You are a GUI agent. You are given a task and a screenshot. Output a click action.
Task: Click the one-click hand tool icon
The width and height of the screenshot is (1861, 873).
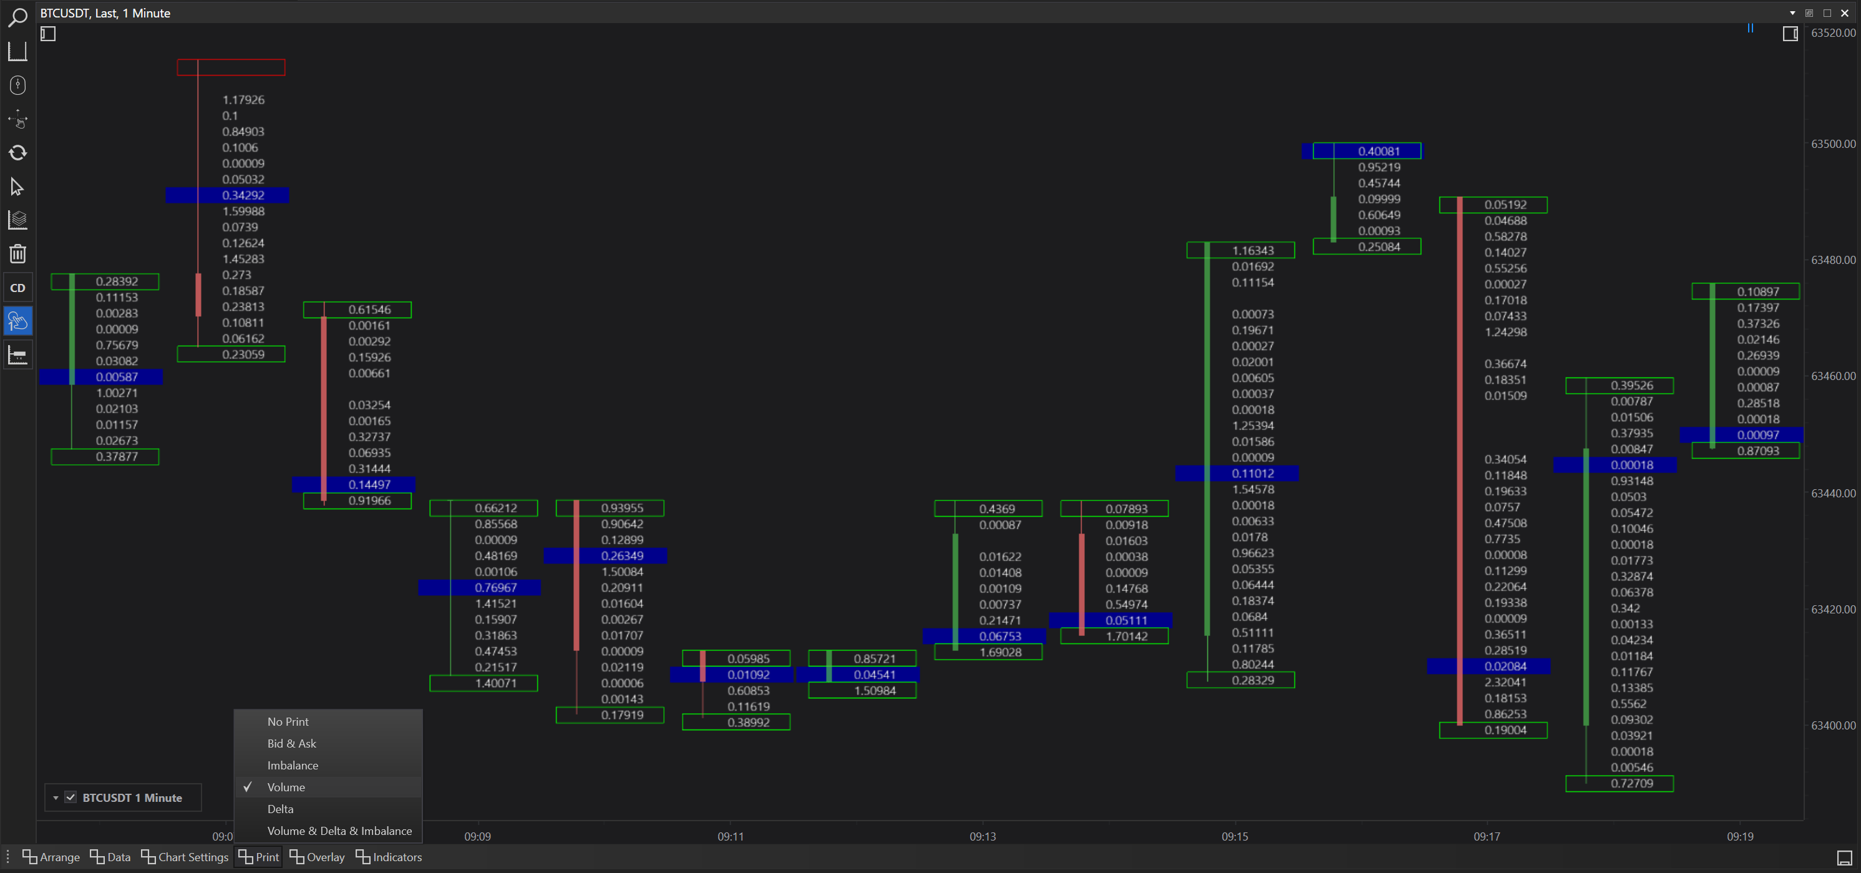pyautogui.click(x=17, y=321)
